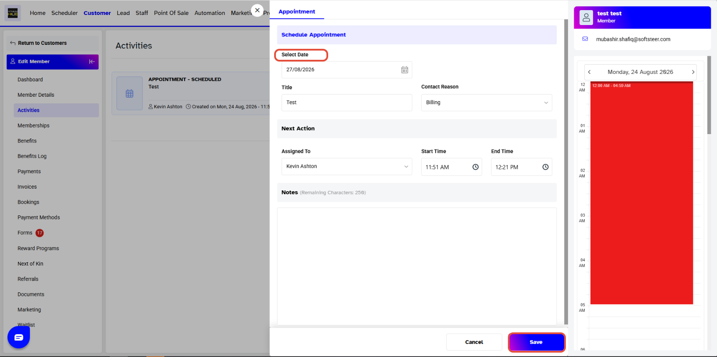Open the Customer menu

point(97,13)
